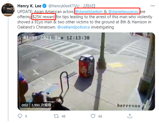Click the retweet count 48

(x=63, y=116)
